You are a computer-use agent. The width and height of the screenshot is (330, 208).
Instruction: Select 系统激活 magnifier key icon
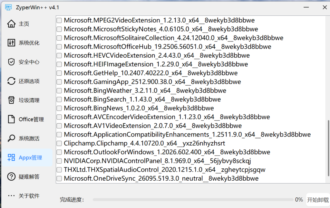11,138
